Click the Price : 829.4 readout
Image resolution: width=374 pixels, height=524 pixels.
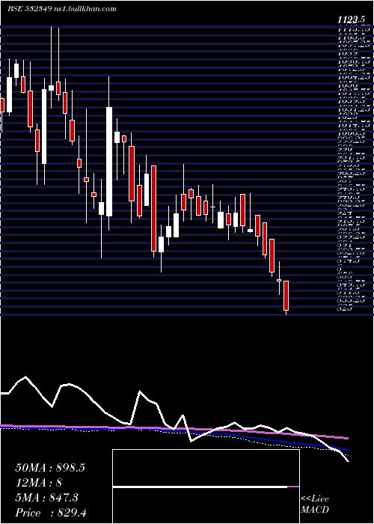tap(51, 513)
